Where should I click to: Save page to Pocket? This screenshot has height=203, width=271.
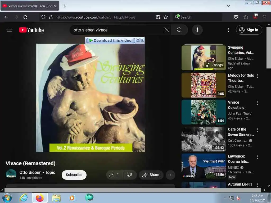tap(236, 17)
